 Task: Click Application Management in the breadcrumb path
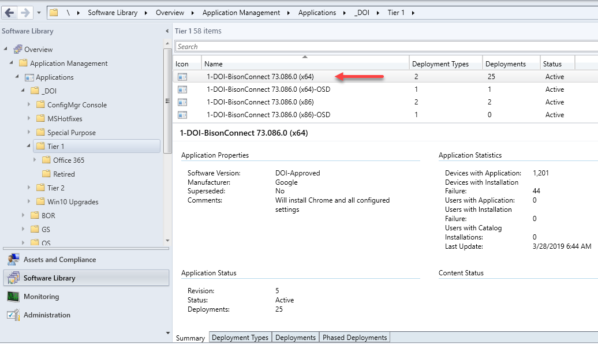point(241,13)
